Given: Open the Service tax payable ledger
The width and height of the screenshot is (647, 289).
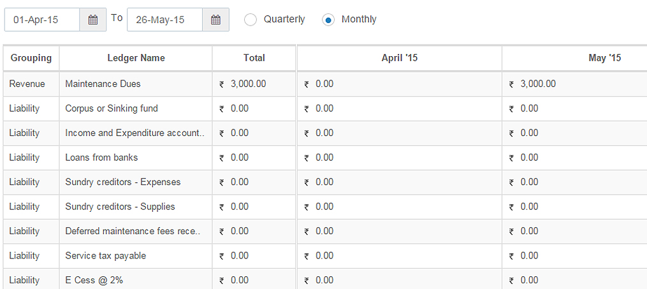Looking at the screenshot, I should pos(106,256).
